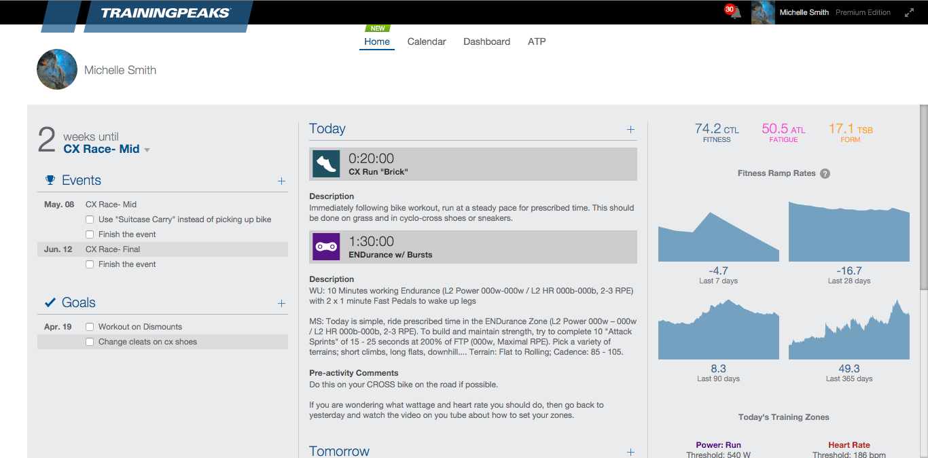Click the -4.7 ramp rate value
928x458 pixels.
coord(719,270)
